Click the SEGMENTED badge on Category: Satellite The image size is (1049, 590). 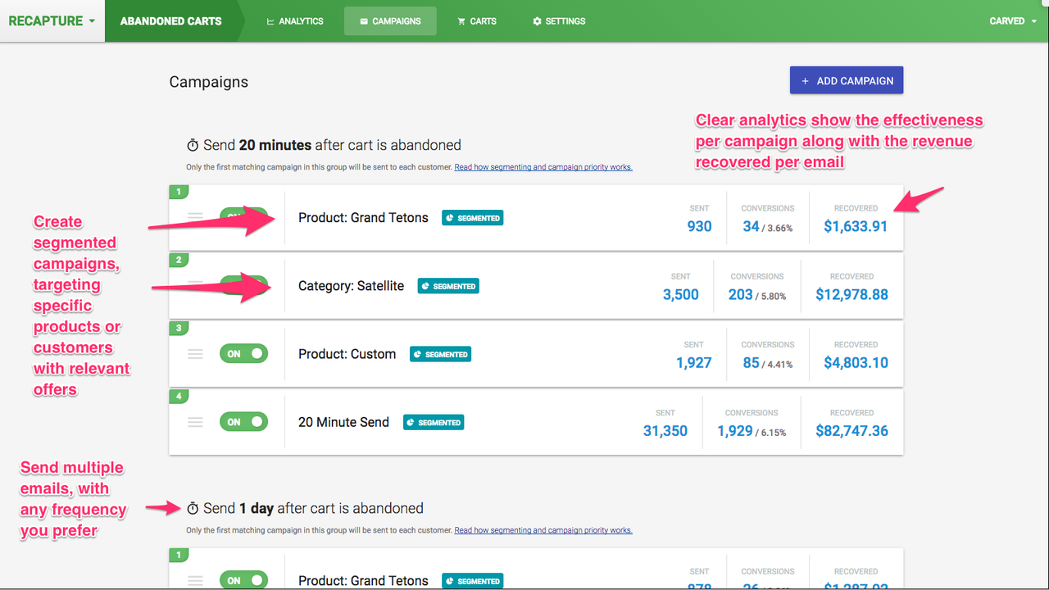[x=448, y=285]
